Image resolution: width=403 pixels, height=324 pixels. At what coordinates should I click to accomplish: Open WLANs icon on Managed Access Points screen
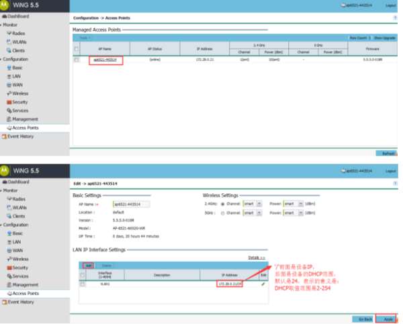coord(9,42)
